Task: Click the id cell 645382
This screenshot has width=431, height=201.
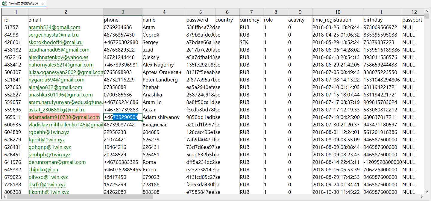Action: (16, 170)
